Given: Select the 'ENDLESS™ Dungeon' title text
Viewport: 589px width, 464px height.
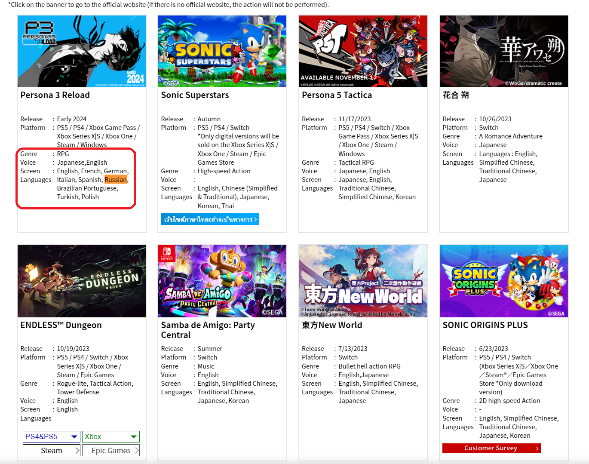Looking at the screenshot, I should 61,325.
